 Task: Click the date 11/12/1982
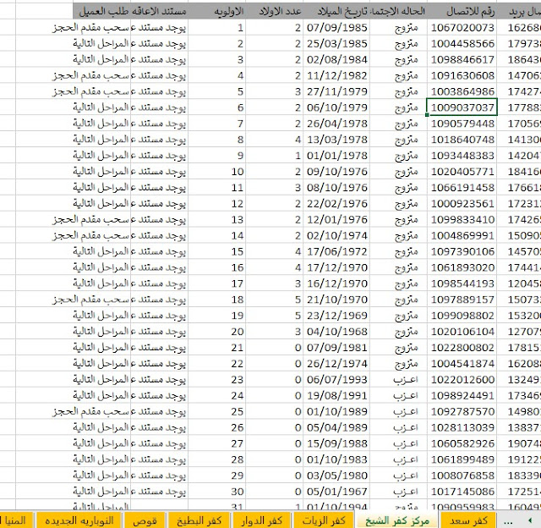[336, 75]
